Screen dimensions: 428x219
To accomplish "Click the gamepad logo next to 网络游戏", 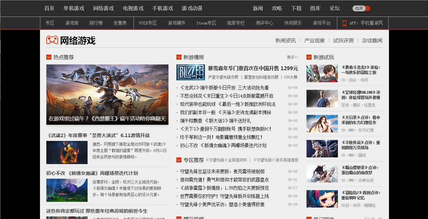I will pos(52,40).
